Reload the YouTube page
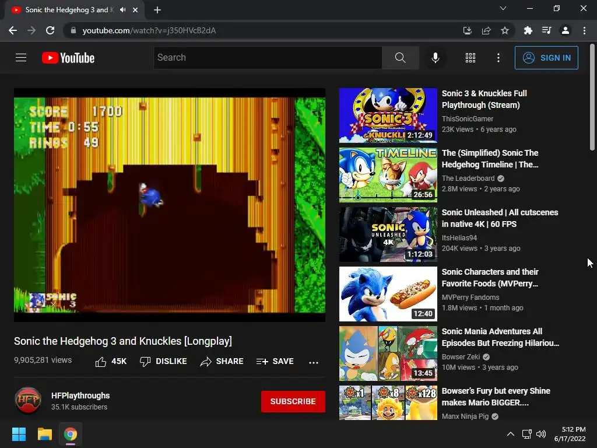 tap(50, 30)
